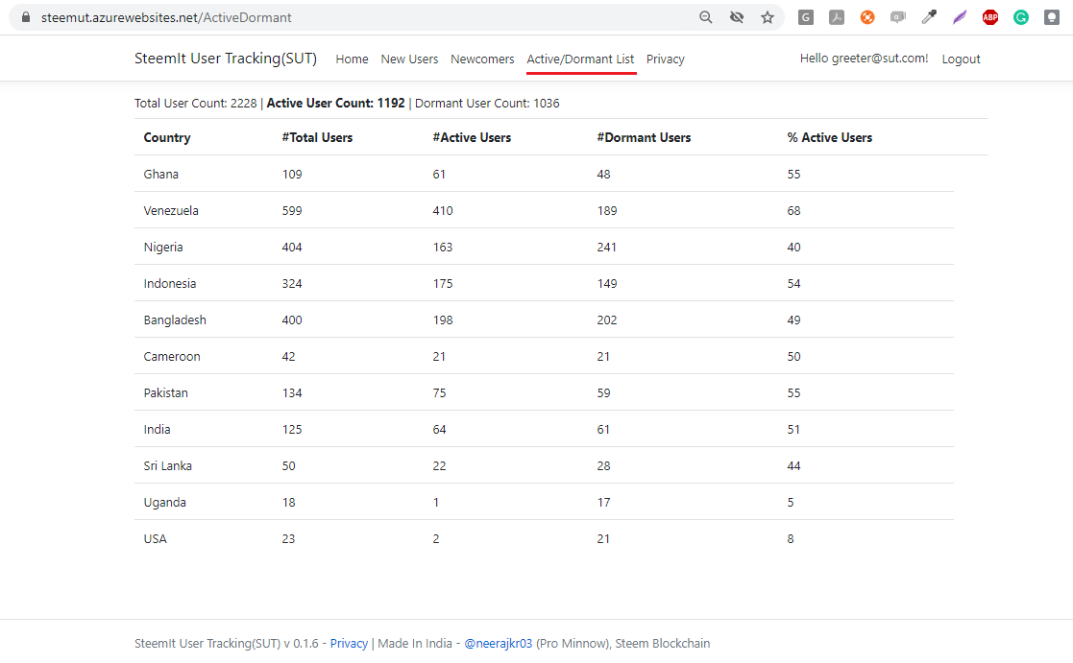
Task: Open the gray G extension icon
Action: (x=805, y=18)
